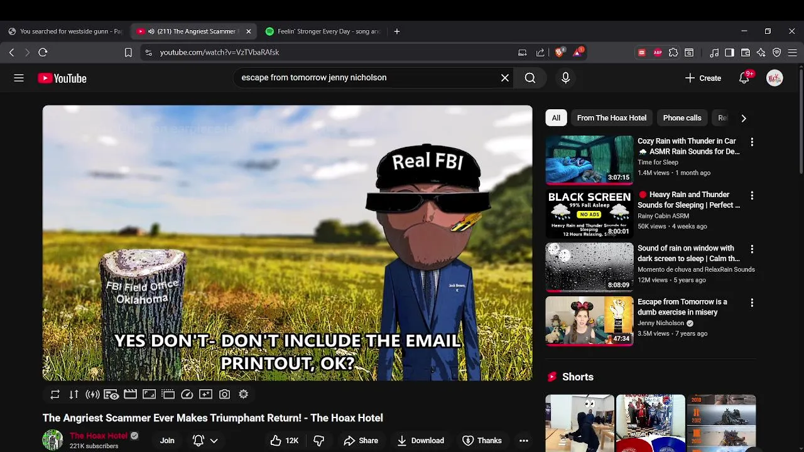Switch to Feelin' Stronger Every Day tab
The width and height of the screenshot is (804, 452).
[x=323, y=31]
